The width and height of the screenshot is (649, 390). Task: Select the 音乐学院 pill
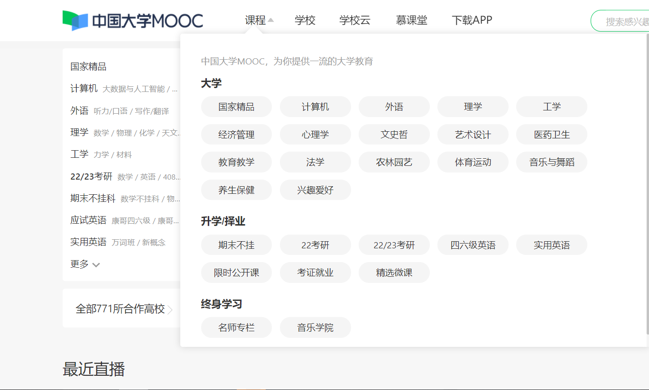[315, 327]
